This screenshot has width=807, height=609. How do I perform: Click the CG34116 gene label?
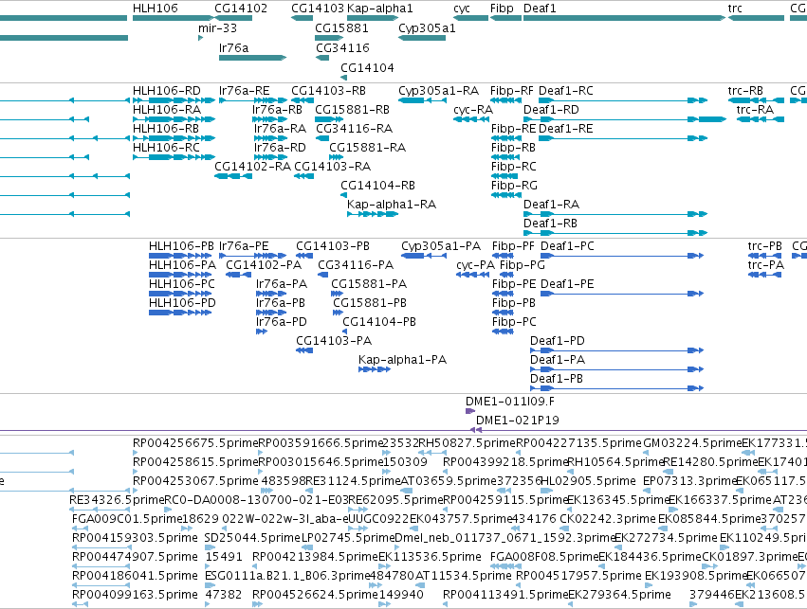coord(342,47)
